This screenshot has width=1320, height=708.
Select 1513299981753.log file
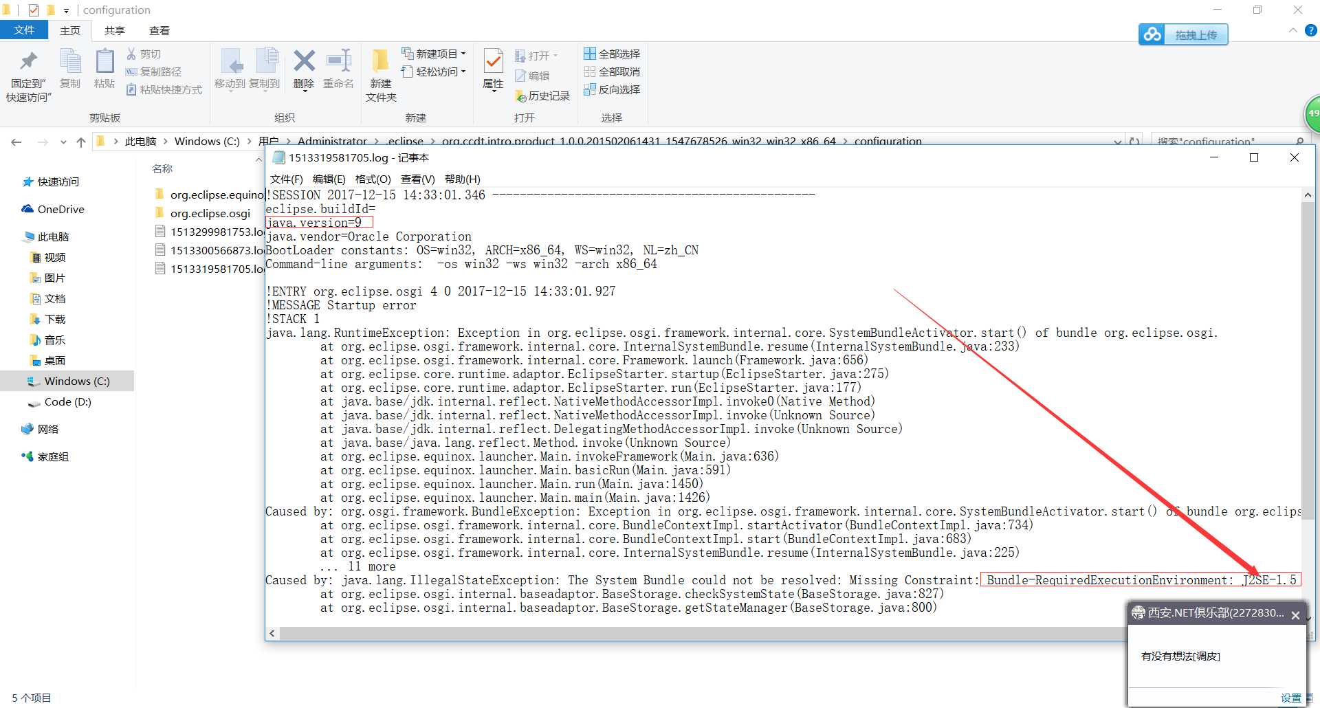point(210,232)
